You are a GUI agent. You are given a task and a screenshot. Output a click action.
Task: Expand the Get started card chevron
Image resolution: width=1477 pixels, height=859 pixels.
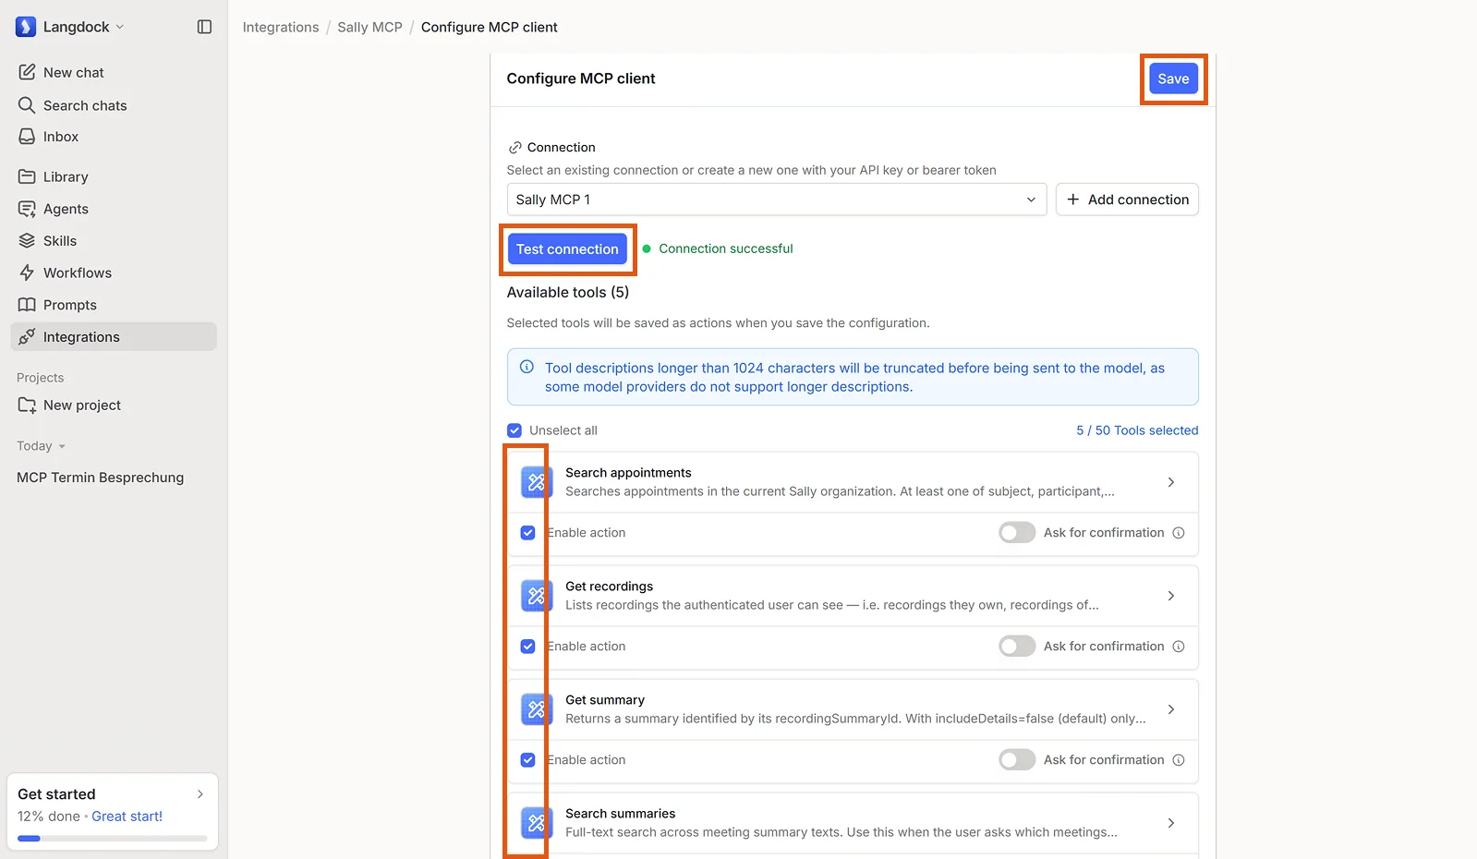[200, 794]
